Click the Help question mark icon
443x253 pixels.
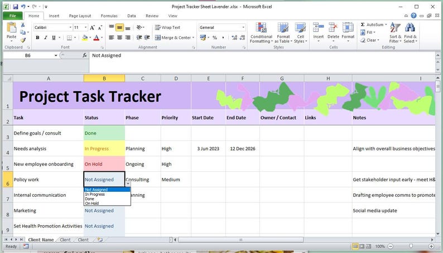pos(413,16)
